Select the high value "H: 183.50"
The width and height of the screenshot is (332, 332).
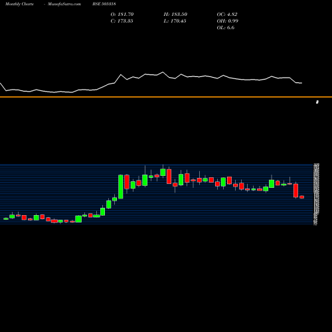pos(175,14)
